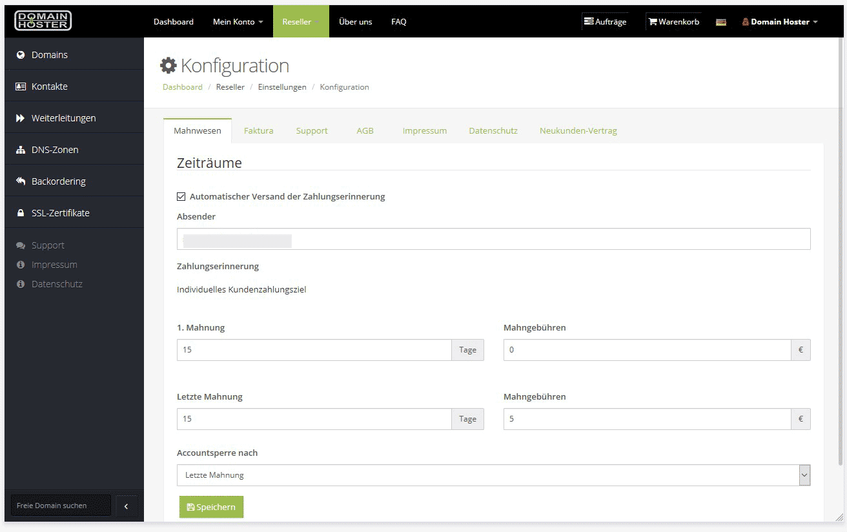This screenshot has height=532, width=847.
Task: Click the Absender input field
Action: click(494, 239)
